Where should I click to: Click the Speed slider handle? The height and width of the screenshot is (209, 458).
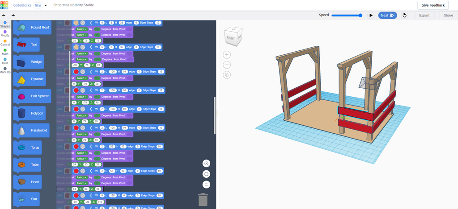point(360,15)
